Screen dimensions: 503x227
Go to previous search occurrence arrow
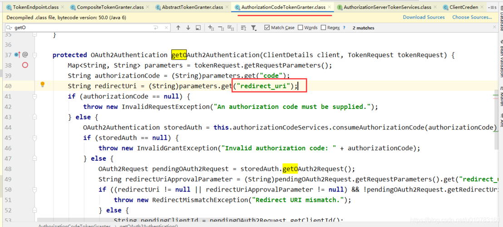[178, 28]
